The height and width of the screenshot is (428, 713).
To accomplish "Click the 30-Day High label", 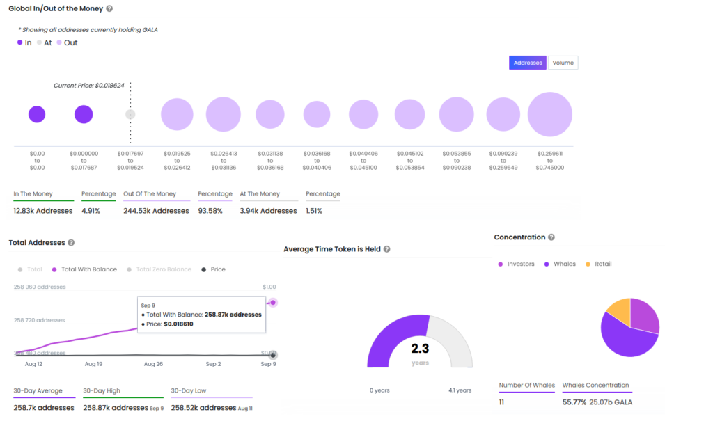I will [x=102, y=390].
